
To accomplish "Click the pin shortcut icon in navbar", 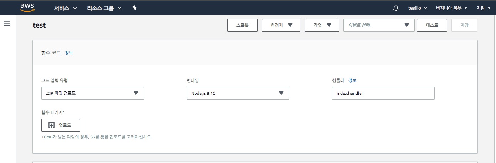I will pos(134,8).
